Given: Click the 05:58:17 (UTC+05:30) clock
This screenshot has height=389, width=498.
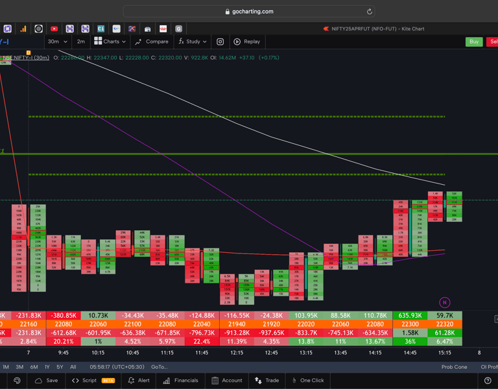Looking at the screenshot, I should [117, 367].
